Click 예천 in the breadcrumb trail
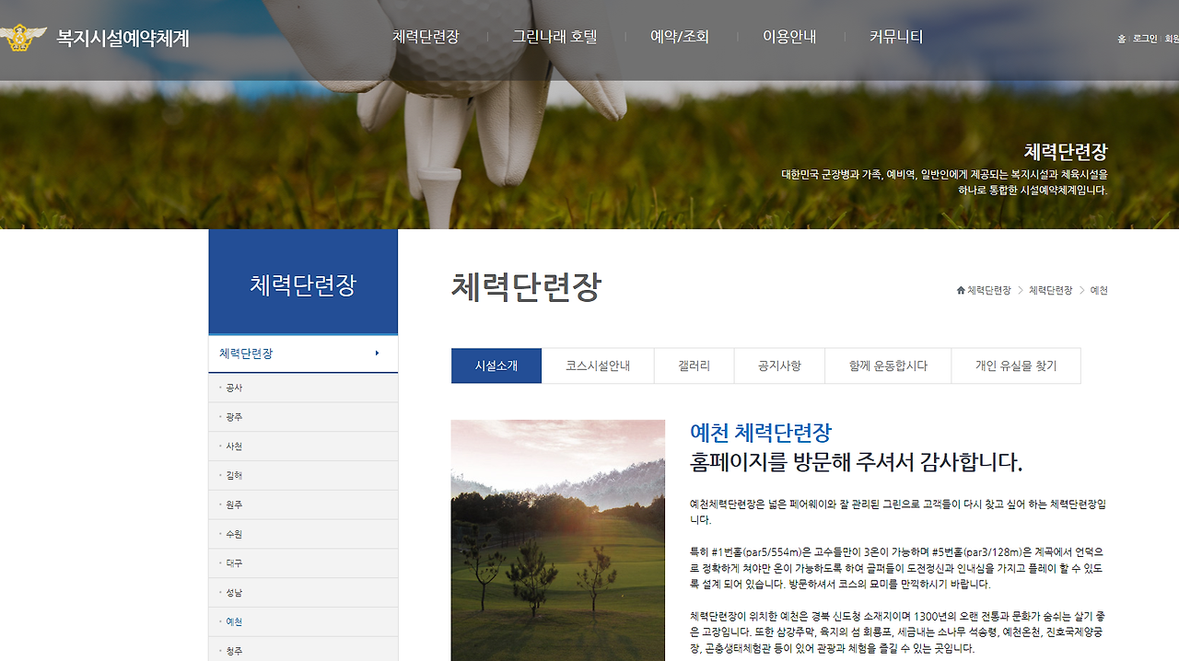 point(1100,289)
